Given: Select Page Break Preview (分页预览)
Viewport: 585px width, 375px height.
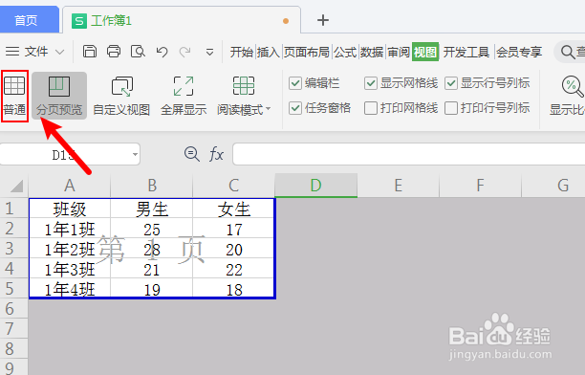Looking at the screenshot, I should click(x=59, y=96).
